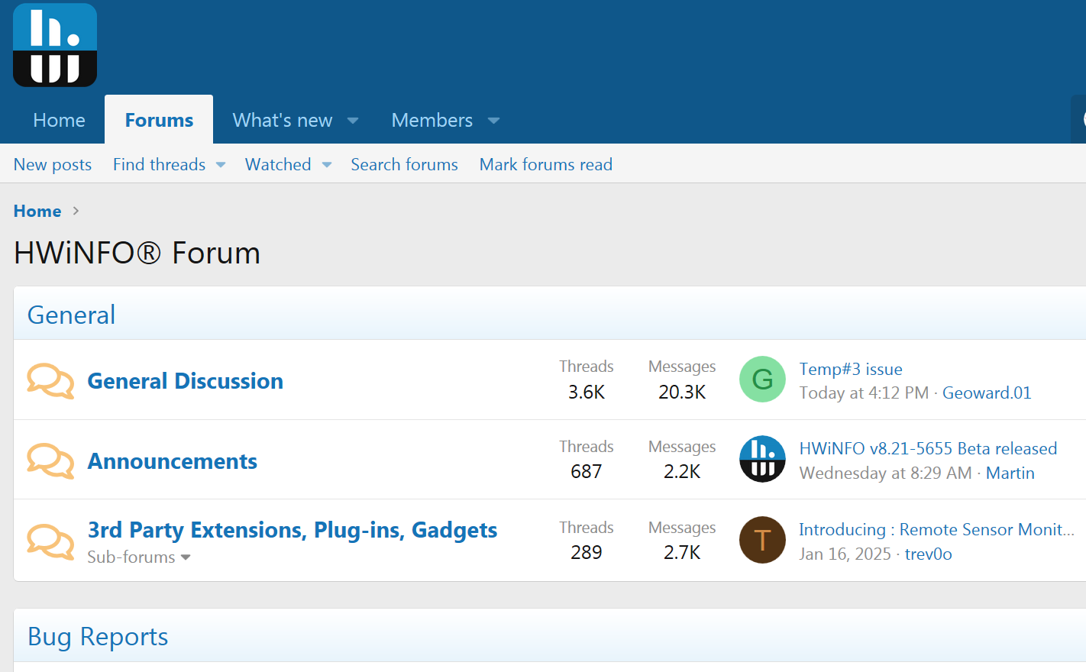The image size is (1086, 672).
Task: Click the 3rd Party Extensions forum icon
Action: (x=50, y=541)
